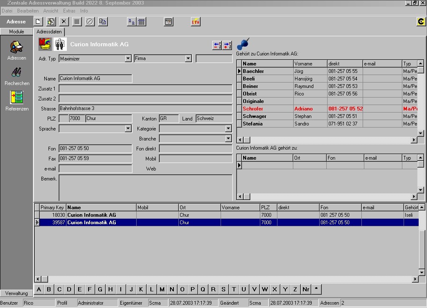
Task: Click the Bemerk. notes text area
Action: pyautogui.click(x=145, y=188)
